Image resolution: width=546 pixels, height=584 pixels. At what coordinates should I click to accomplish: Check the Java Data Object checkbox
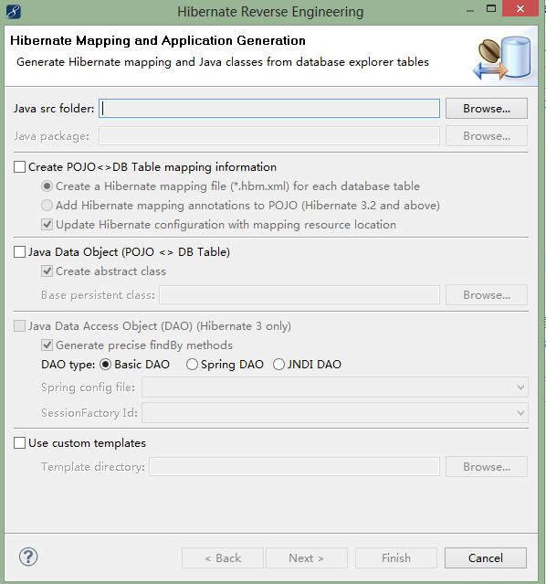pos(19,251)
